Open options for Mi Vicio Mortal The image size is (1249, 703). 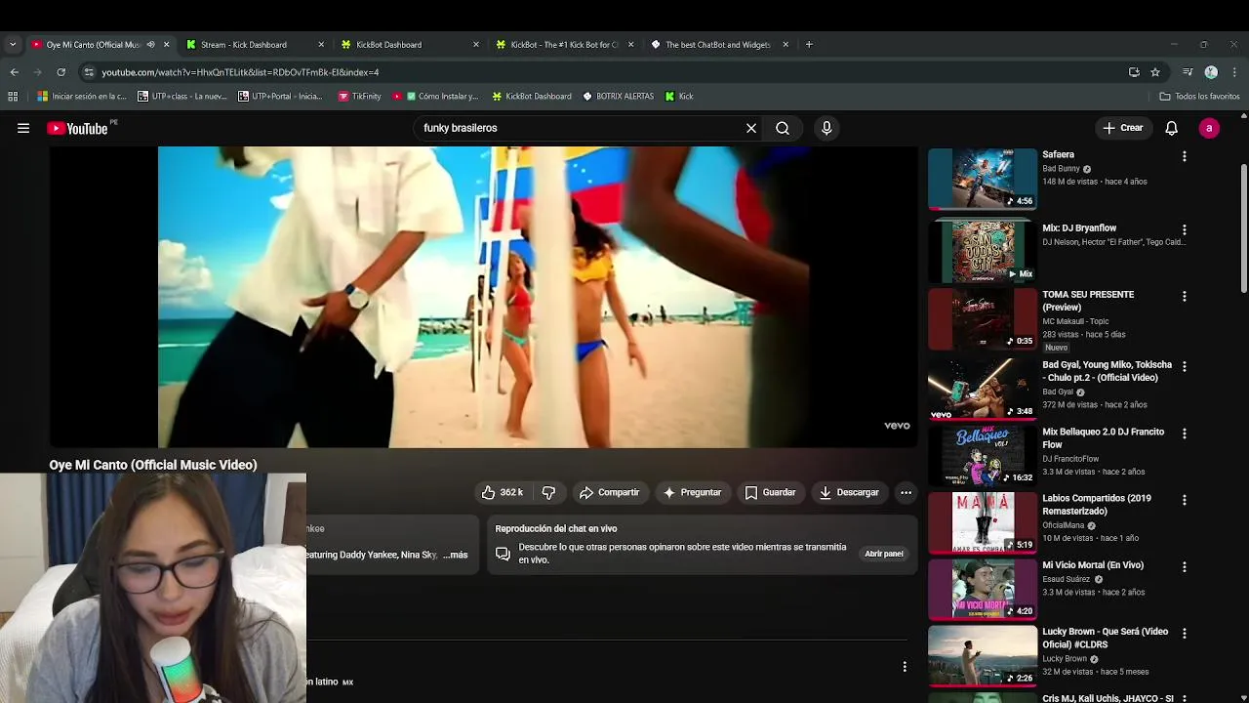tap(1185, 566)
